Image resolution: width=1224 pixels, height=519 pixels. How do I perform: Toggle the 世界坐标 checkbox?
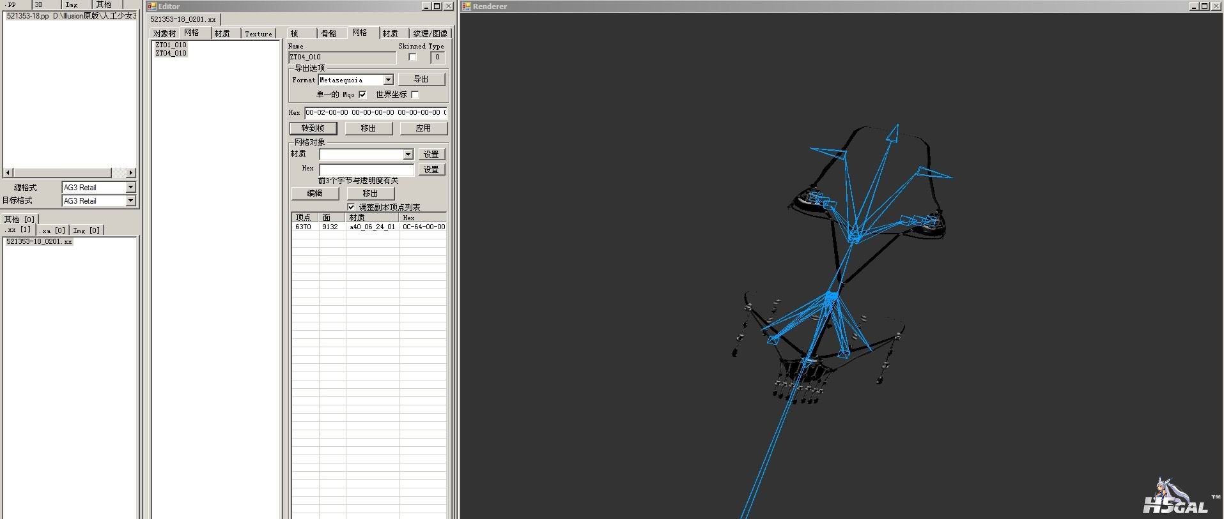point(415,94)
